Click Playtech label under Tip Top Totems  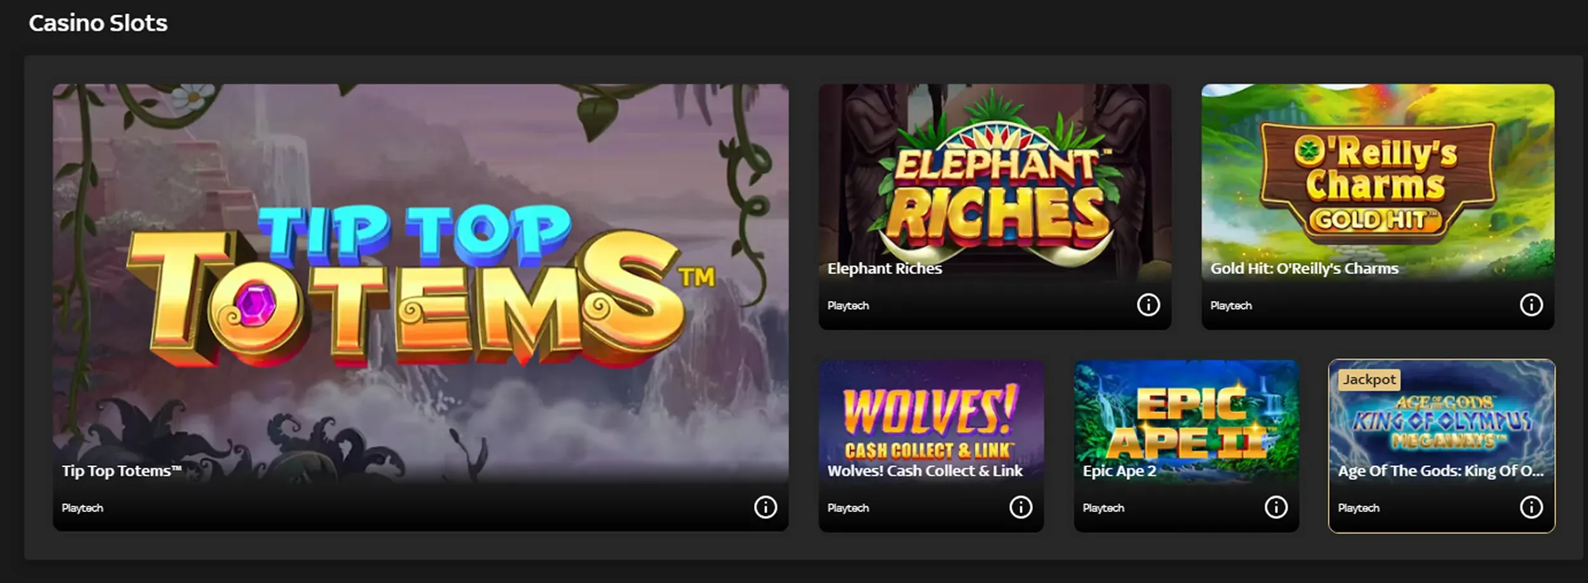point(82,508)
